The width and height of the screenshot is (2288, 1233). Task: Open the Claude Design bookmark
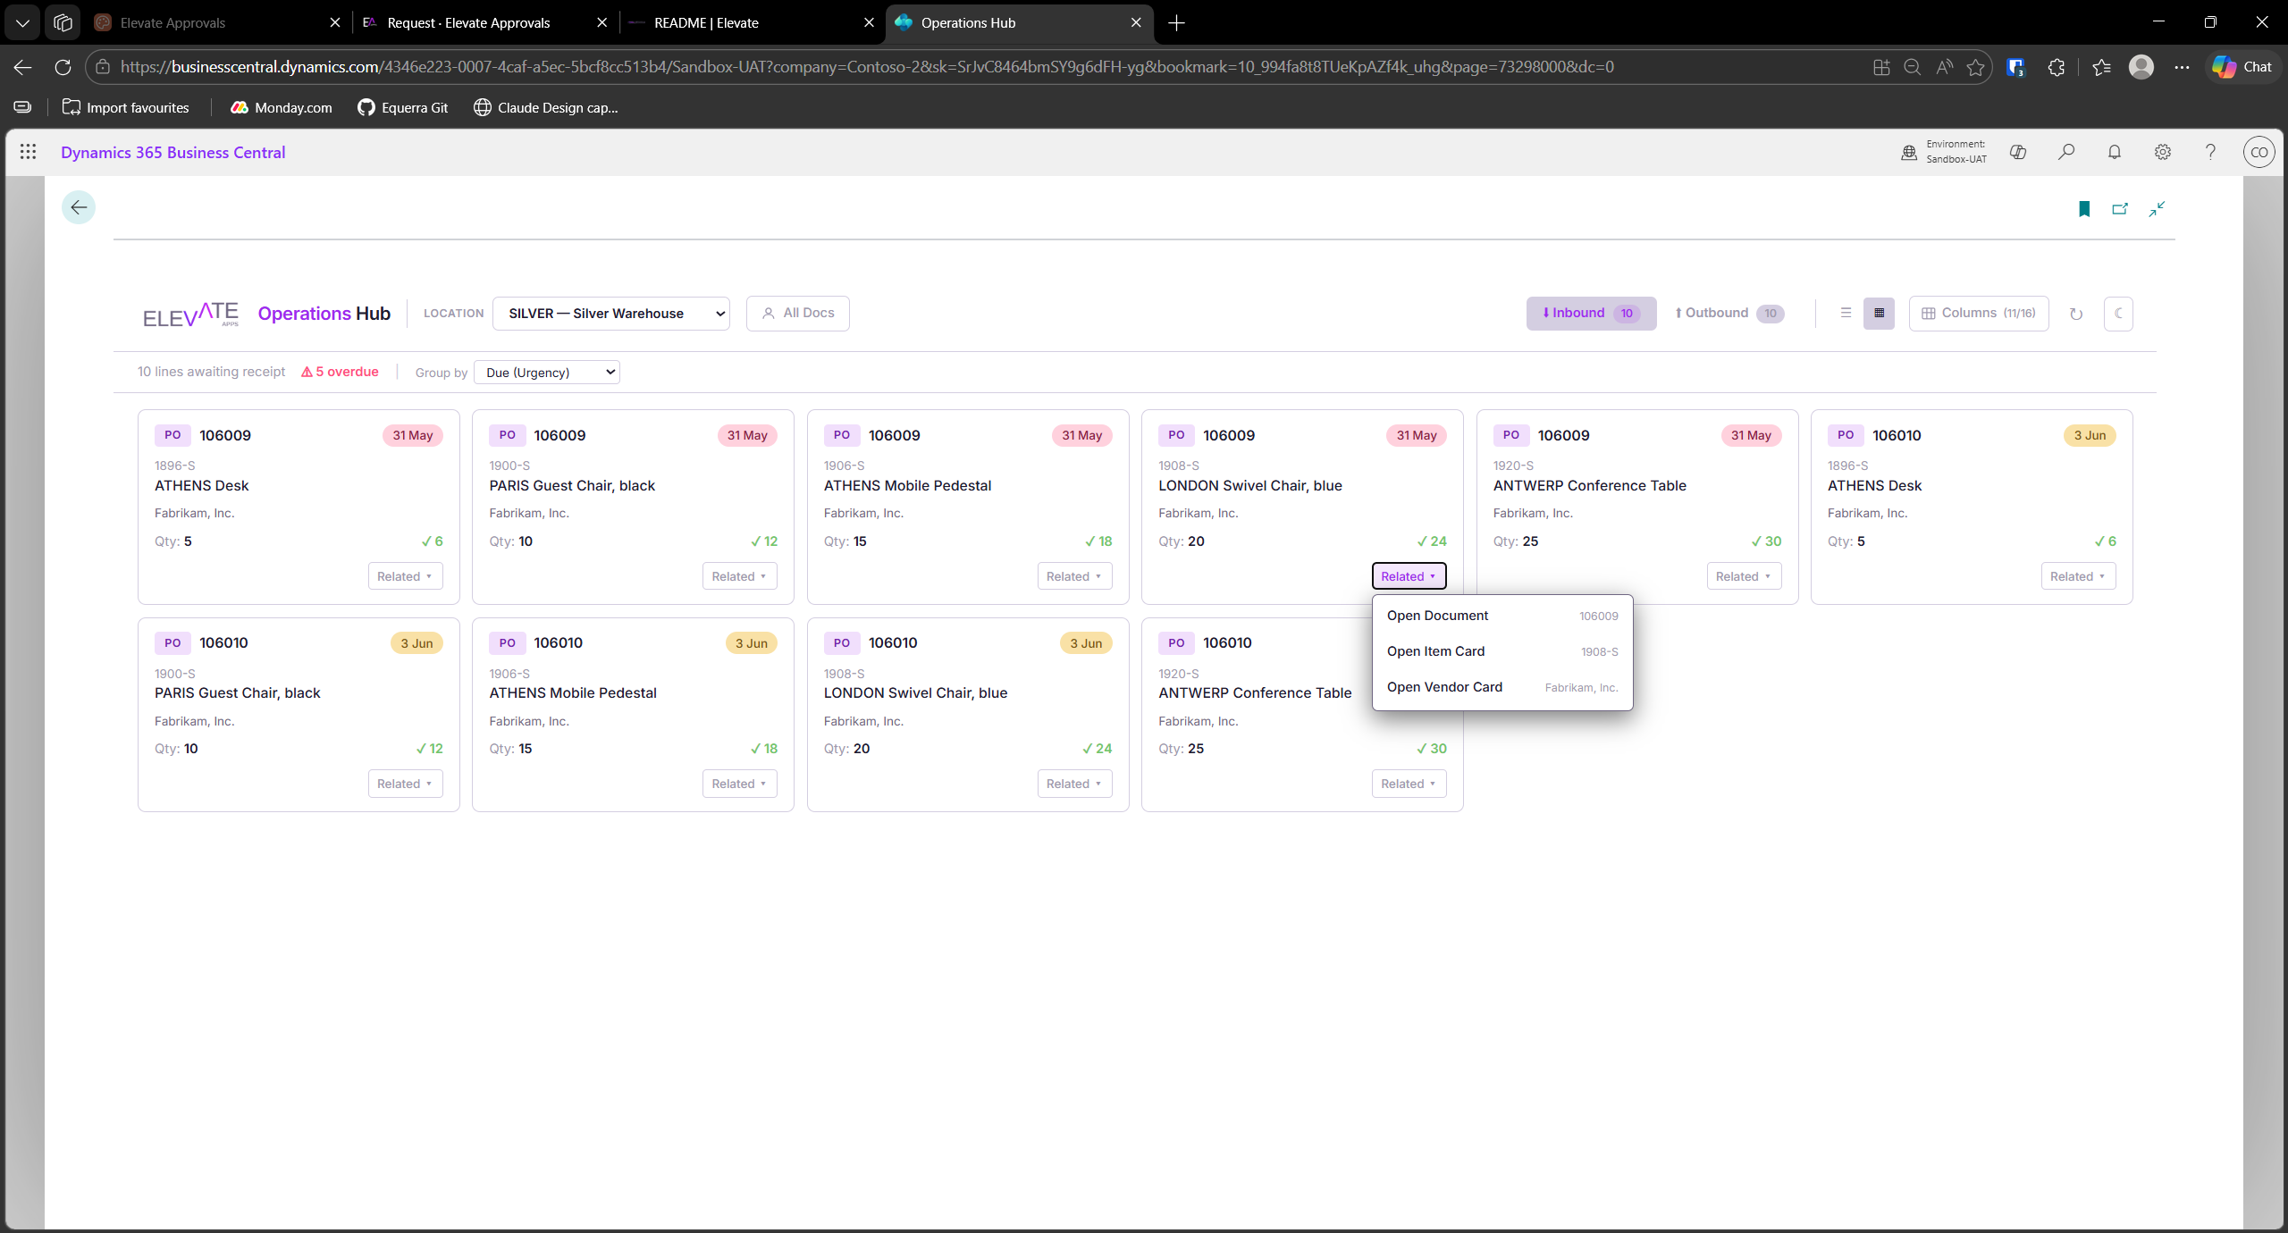pos(546,108)
